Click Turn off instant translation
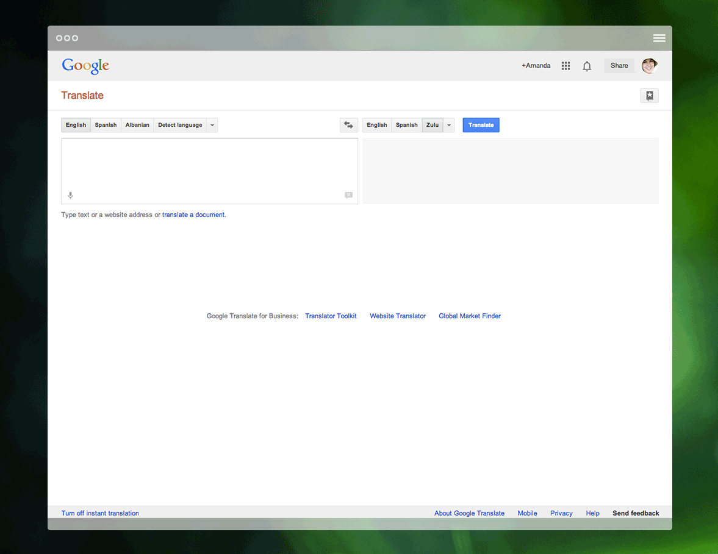 tap(100, 513)
